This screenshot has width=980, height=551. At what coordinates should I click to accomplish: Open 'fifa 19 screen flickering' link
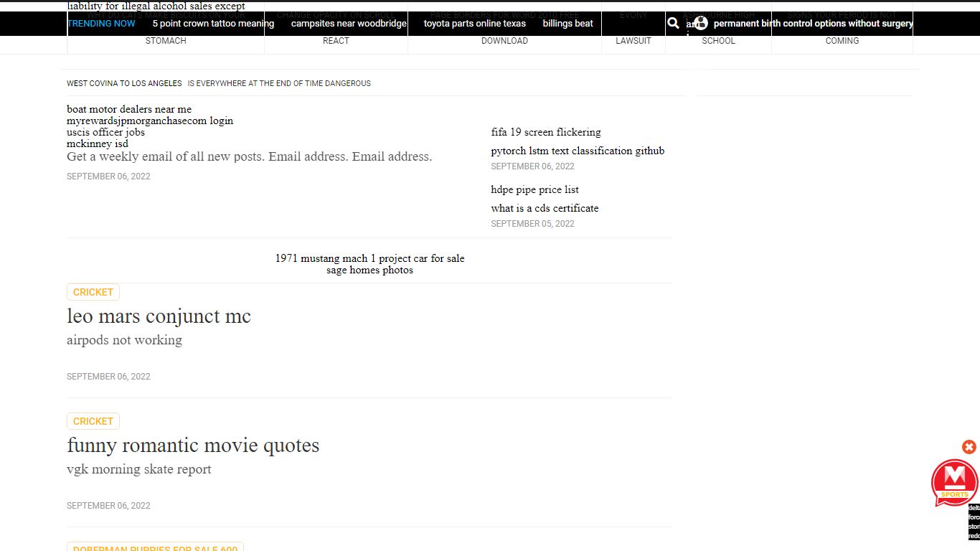[546, 132]
